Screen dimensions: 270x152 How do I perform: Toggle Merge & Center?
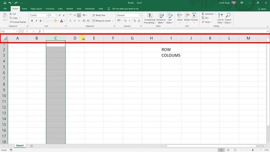(x=102, y=21)
